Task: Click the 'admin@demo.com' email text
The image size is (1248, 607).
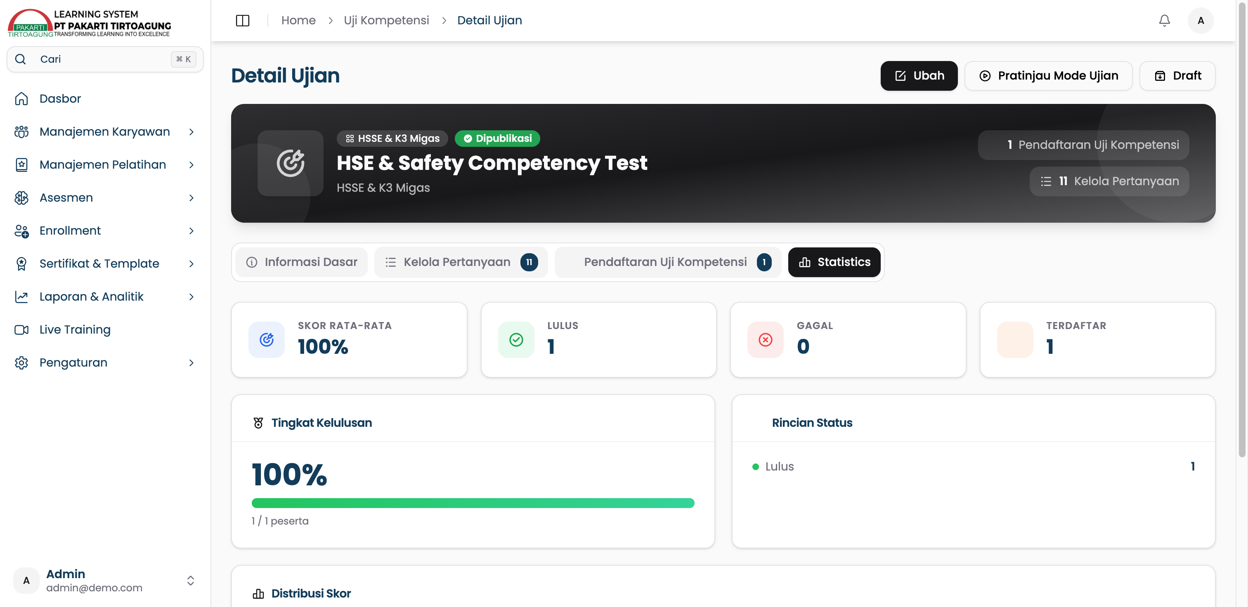Action: 94,588
